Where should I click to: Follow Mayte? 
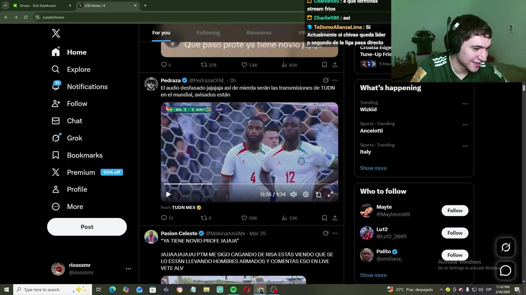click(x=455, y=211)
